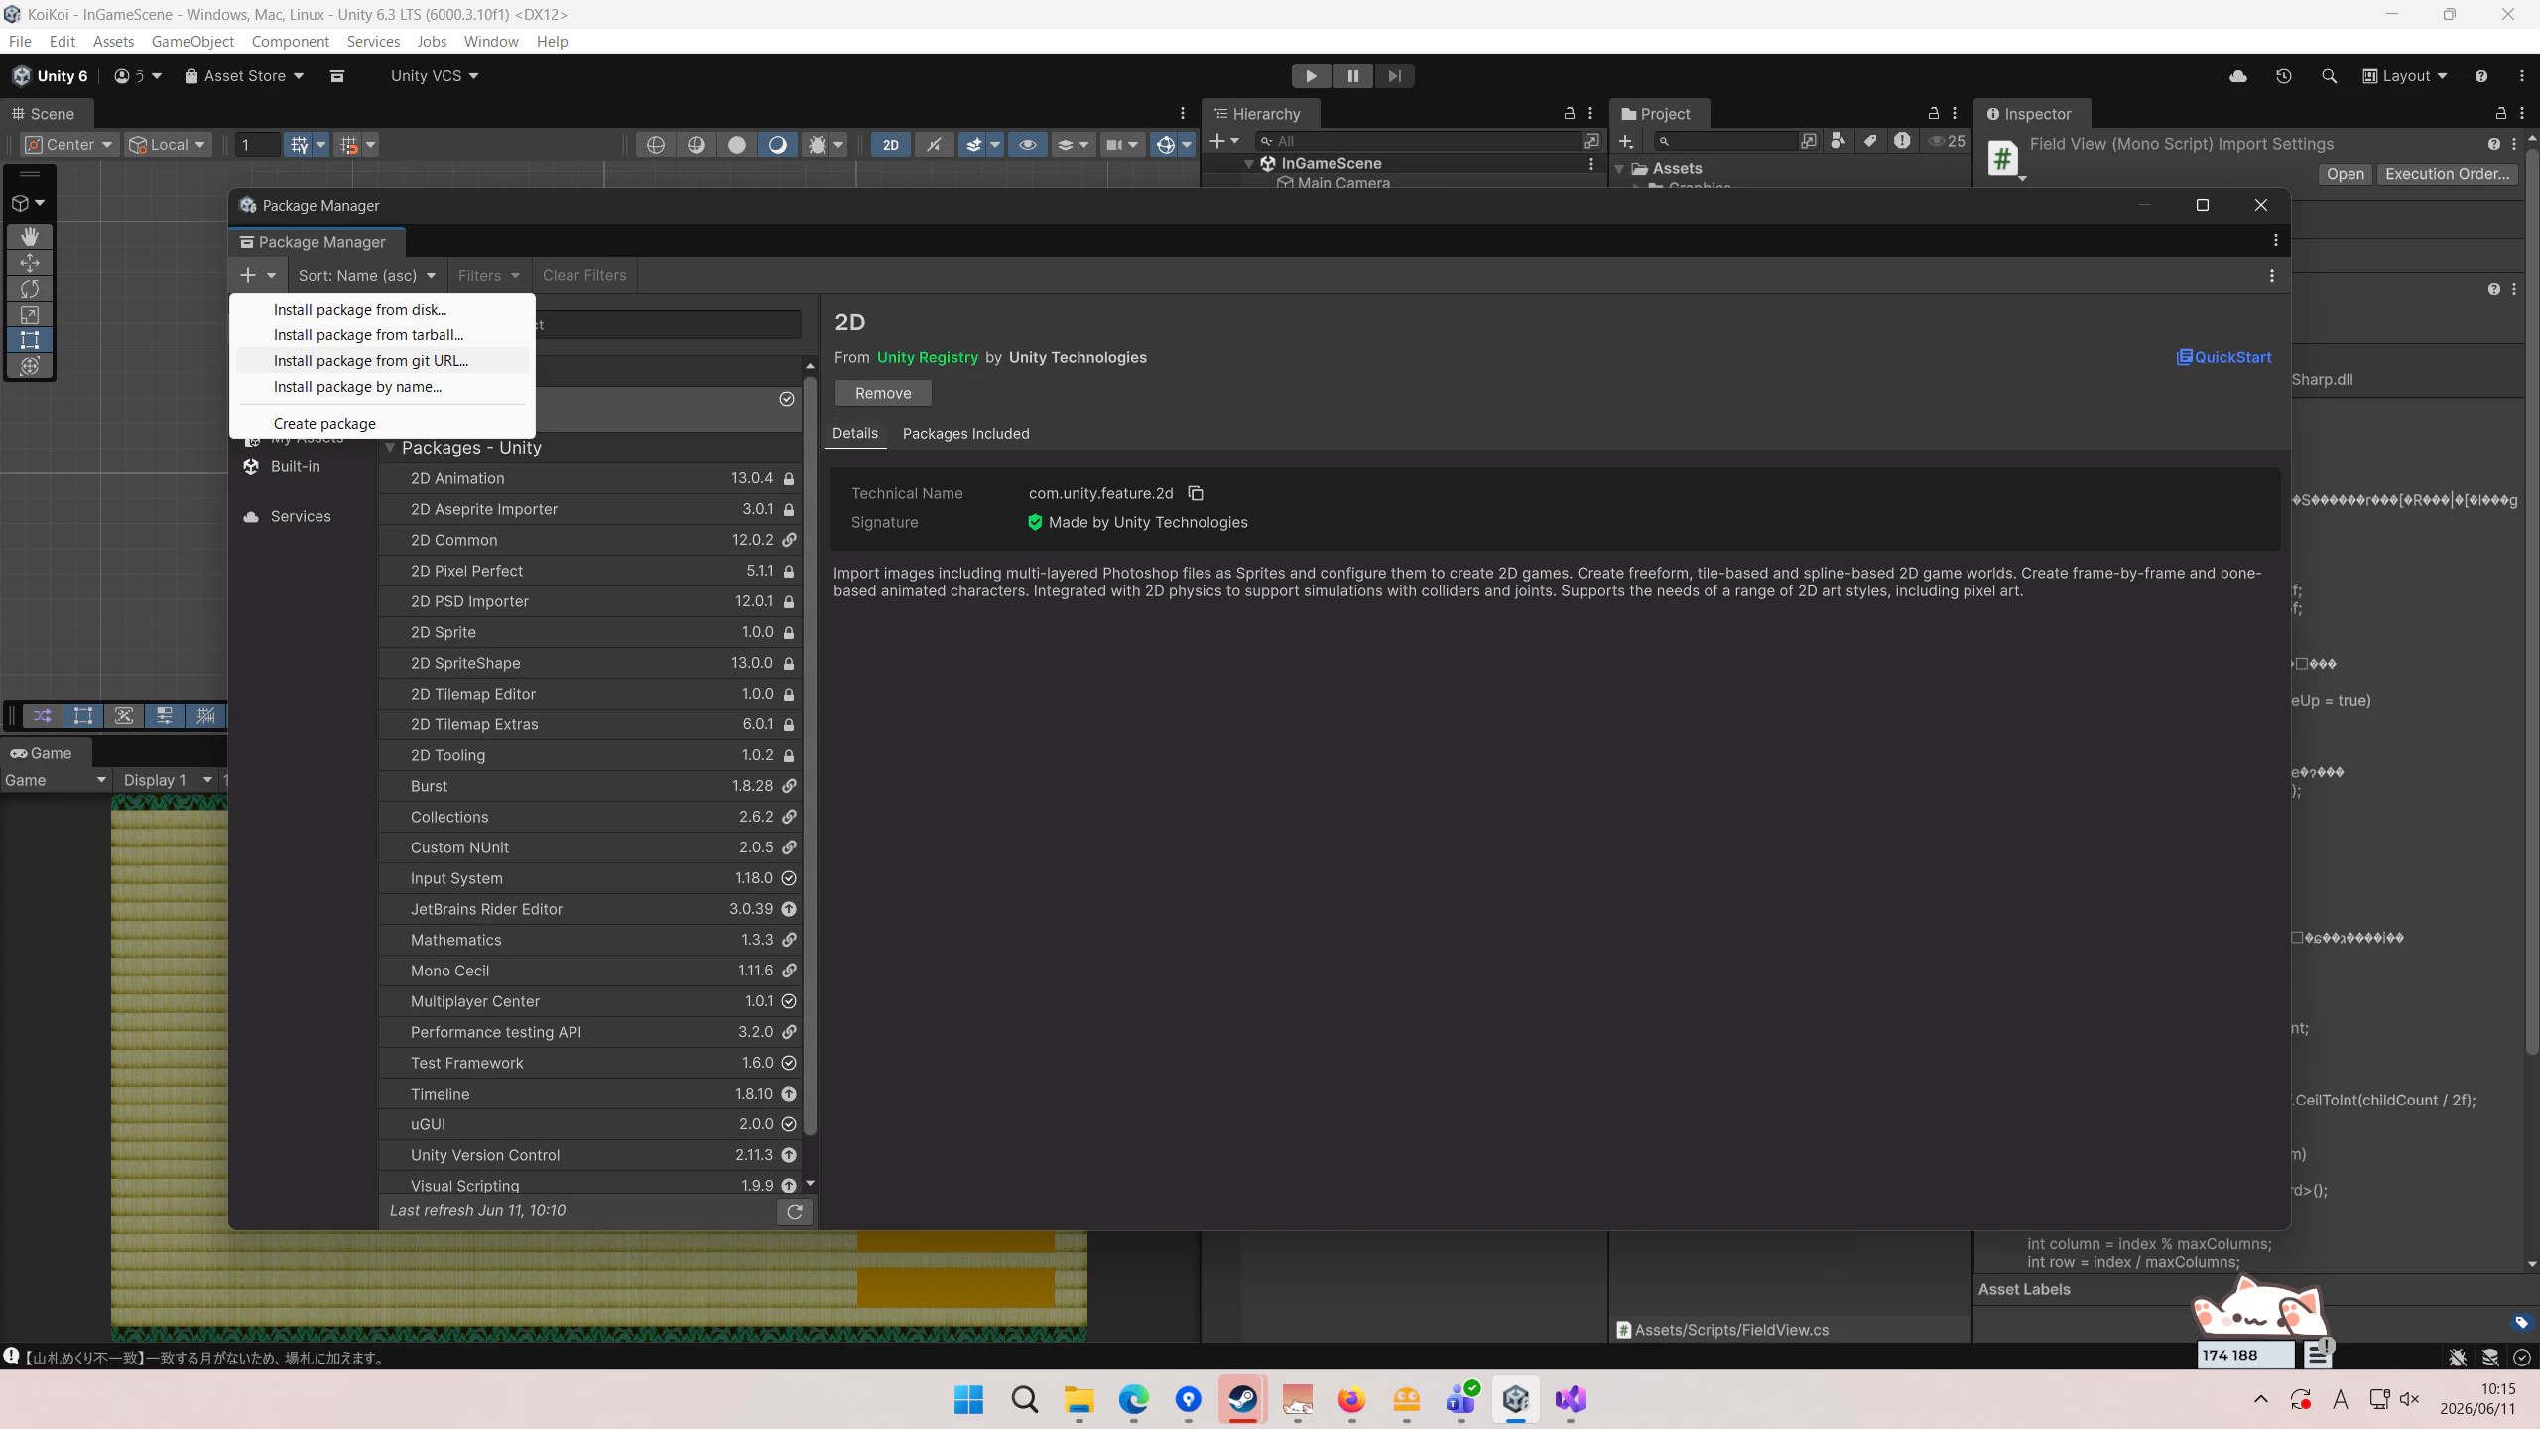This screenshot has width=2540, height=1429.
Task: Open the Package Manager toolbar shortcut icon
Action: click(337, 76)
